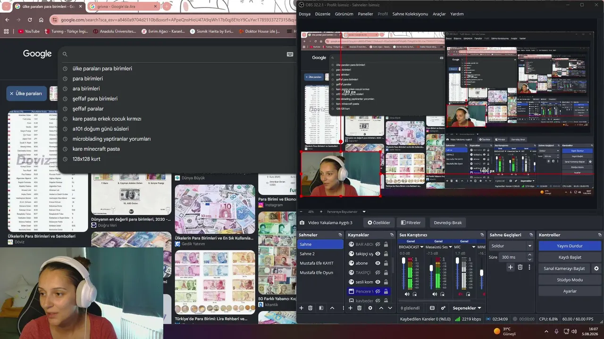Reload the Chrome page
604x339 pixels.
click(x=30, y=20)
